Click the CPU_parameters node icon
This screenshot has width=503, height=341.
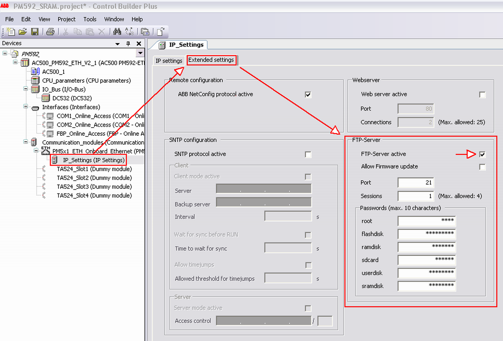pos(36,80)
